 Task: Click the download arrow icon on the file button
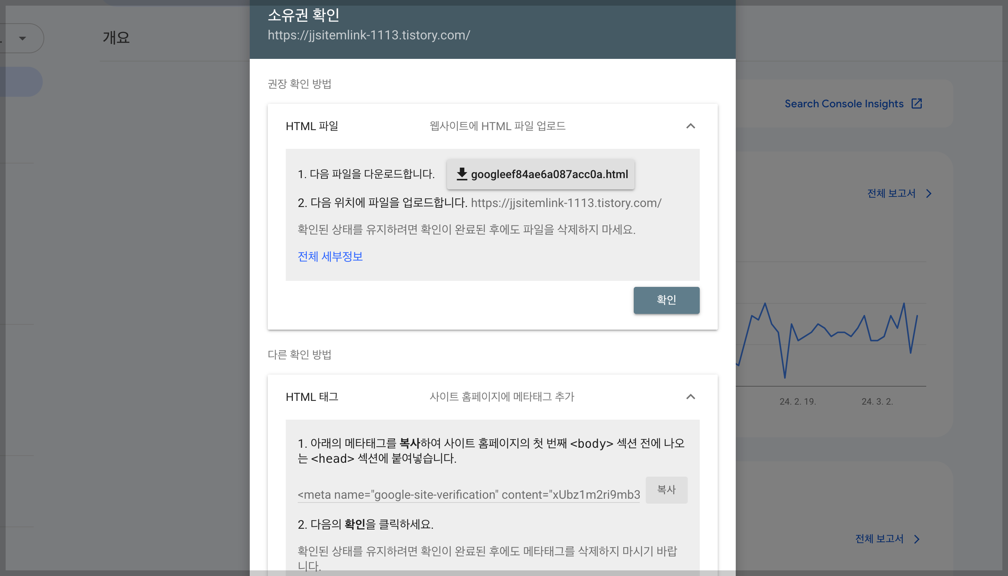pyautogui.click(x=462, y=174)
